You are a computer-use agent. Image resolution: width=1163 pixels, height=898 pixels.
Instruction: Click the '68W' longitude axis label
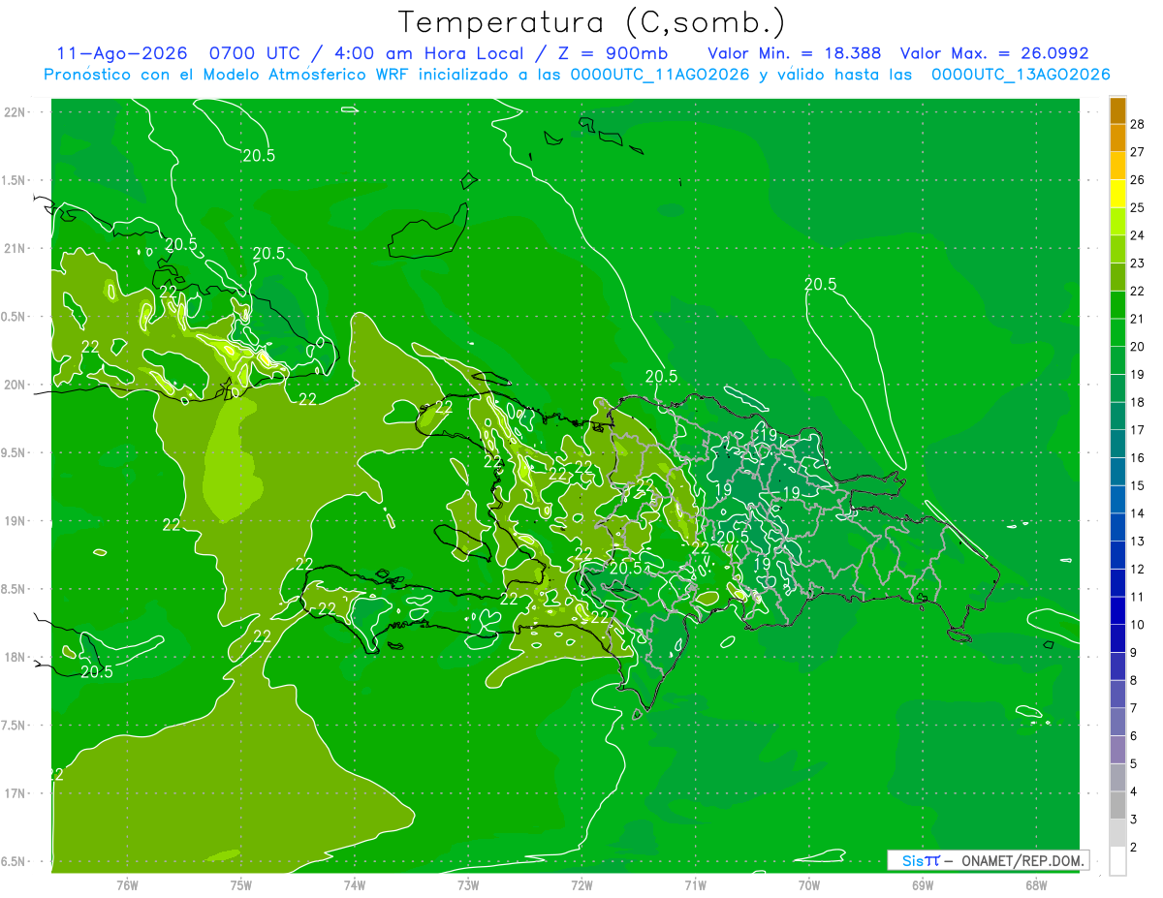1036,885
